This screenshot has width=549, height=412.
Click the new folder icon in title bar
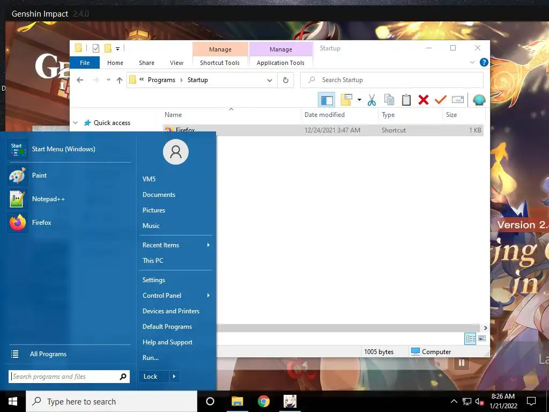pos(108,48)
